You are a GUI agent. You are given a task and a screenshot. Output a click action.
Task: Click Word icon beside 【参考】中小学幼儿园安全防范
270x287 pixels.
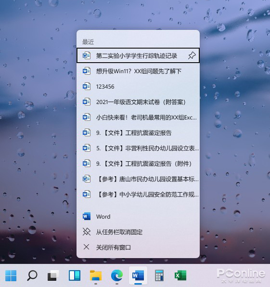[87, 194]
